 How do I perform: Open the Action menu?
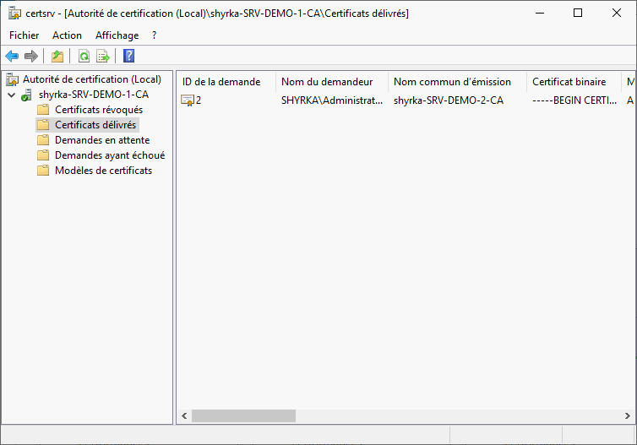point(67,35)
